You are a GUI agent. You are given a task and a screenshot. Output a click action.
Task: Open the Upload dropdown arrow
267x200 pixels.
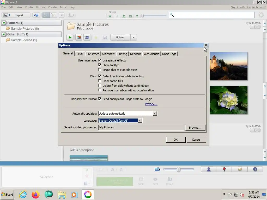[x=134, y=37]
